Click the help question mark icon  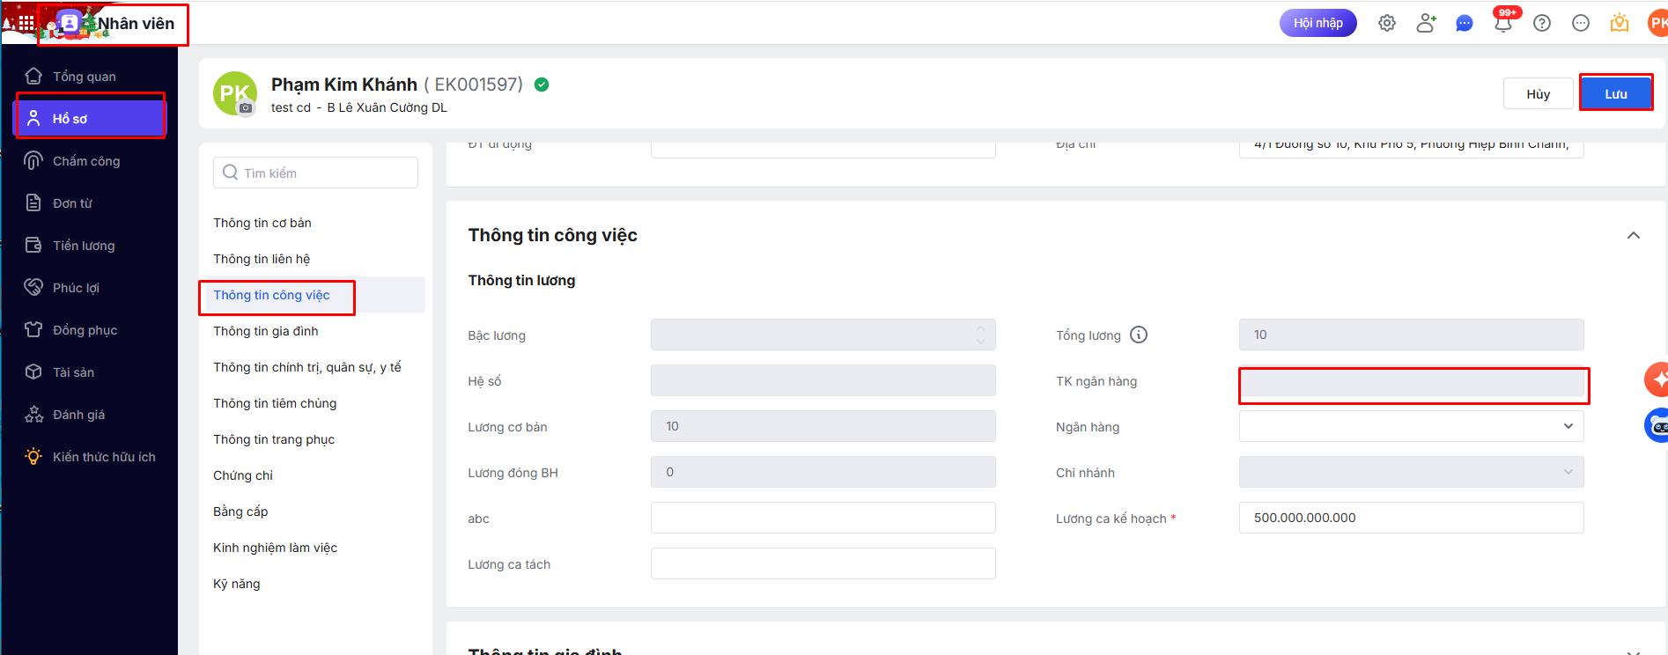tap(1542, 23)
